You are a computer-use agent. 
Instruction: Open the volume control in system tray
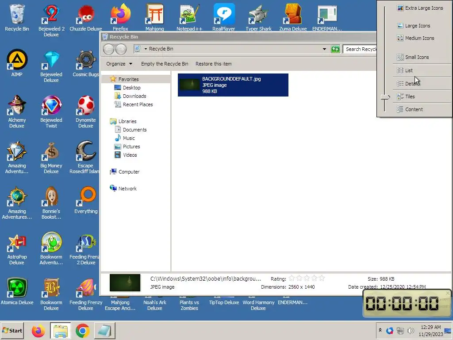411,330
